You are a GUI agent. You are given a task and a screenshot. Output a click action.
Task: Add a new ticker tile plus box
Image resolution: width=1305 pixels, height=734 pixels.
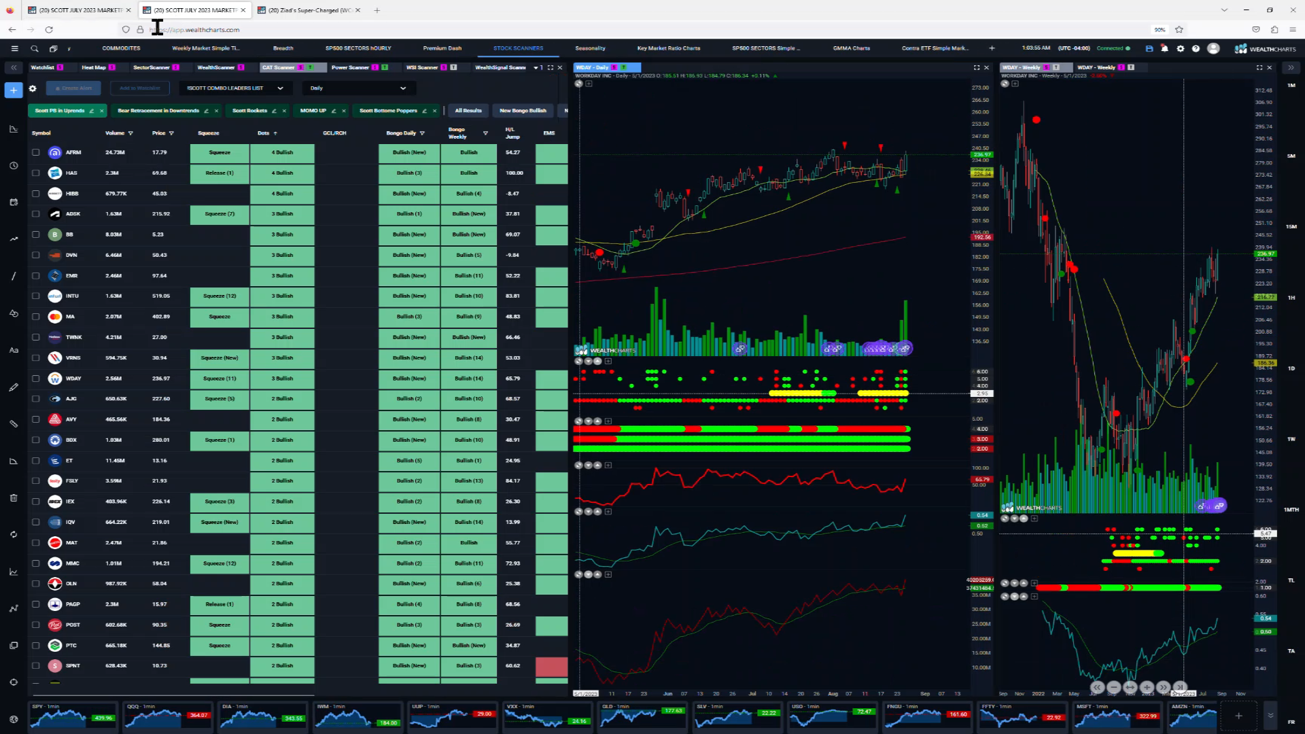coord(1238,716)
